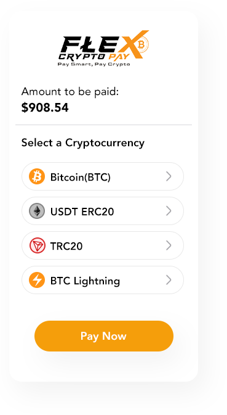Screen dimensions: 227x415
Task: Click the orange Bitcoin coin icon
Action: point(37,176)
